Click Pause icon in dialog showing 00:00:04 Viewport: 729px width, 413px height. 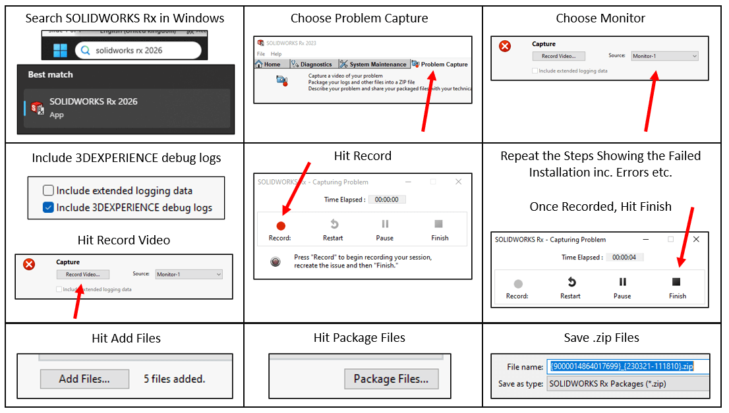[x=622, y=283]
